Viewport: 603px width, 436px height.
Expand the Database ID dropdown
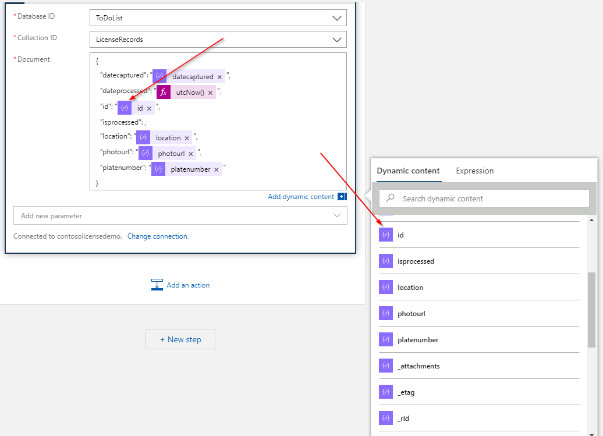[336, 18]
